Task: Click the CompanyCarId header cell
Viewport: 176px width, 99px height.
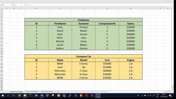Action: pyautogui.click(x=107, y=24)
